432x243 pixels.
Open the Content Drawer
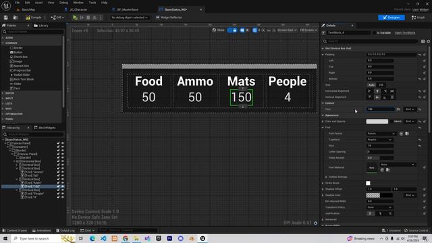[15, 231]
